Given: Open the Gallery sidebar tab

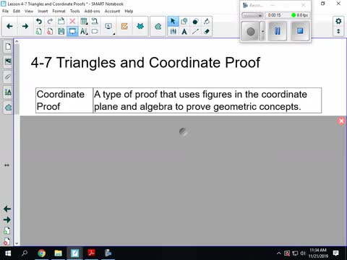Looking at the screenshot, I should click(8, 61).
